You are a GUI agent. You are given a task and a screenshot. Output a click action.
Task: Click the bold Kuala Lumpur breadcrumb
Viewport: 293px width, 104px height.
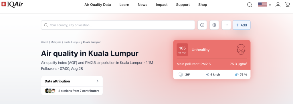[92, 42]
